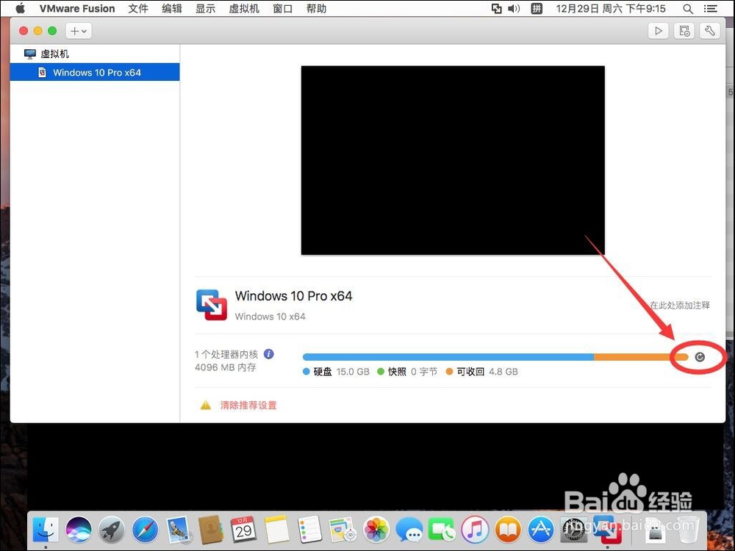Click the 快照 0 字节 legend
Viewport: 735px width, 551px height.
coord(407,372)
